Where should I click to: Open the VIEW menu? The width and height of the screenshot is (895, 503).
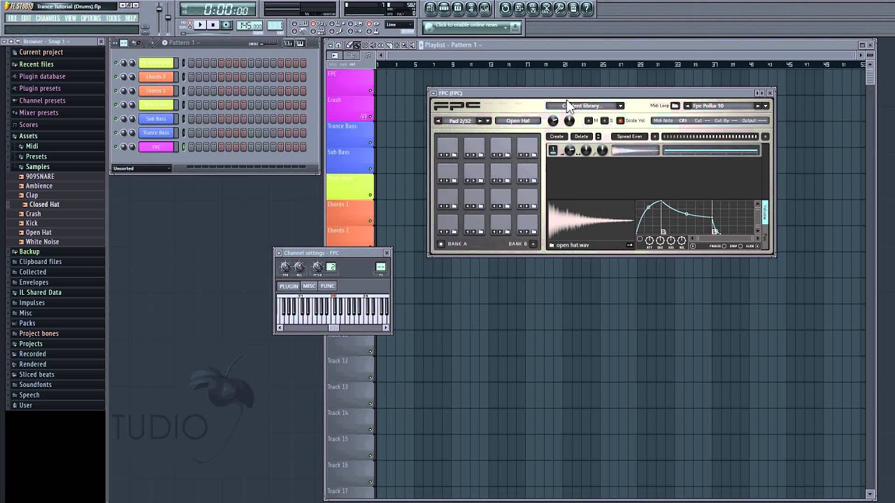[x=71, y=18]
